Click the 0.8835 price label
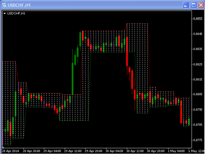The image size is (205, 154). point(198,49)
